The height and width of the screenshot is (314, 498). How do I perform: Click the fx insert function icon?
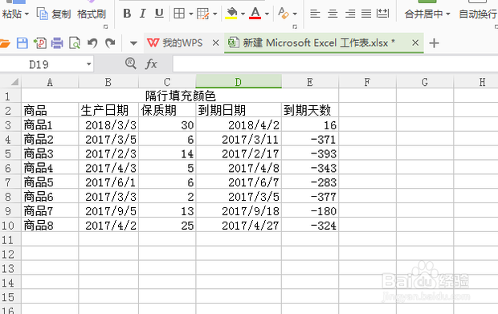151,64
